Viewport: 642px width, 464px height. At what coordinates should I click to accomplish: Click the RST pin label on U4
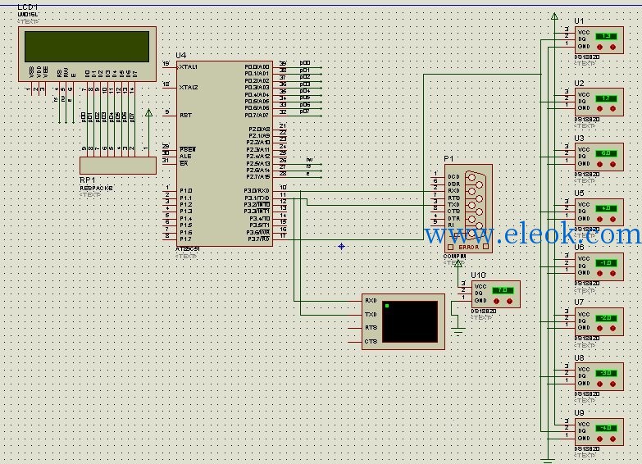(x=185, y=116)
